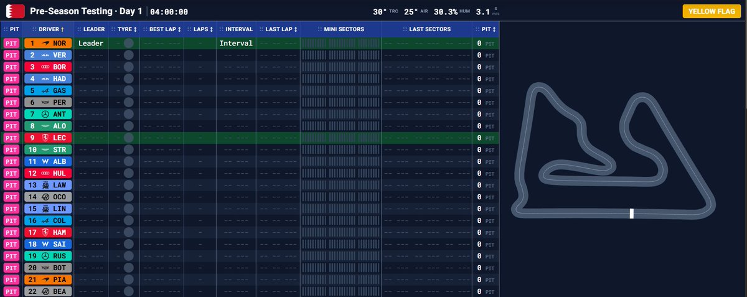Select driver badge 18 SAI
747x297 pixels.
(47, 244)
